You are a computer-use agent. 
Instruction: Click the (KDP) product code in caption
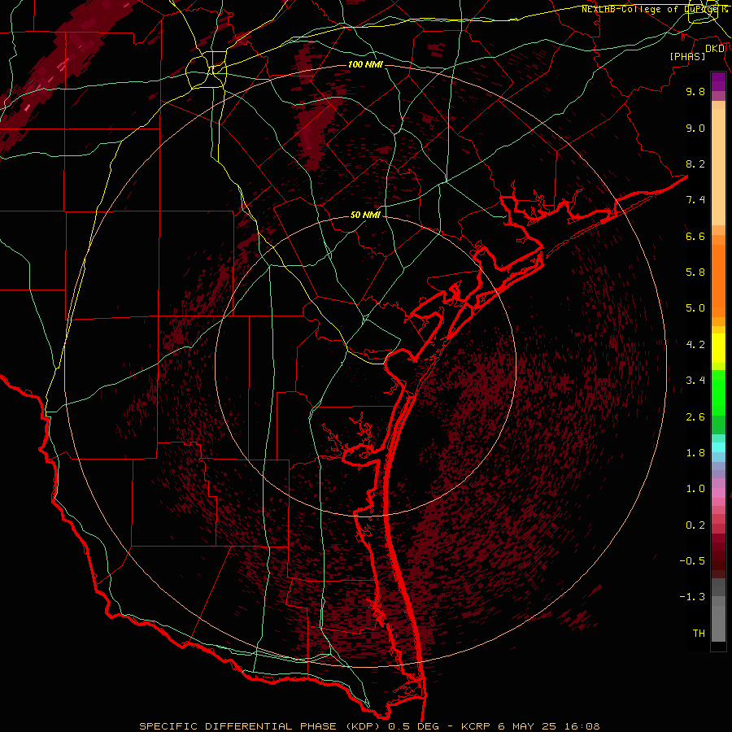[x=364, y=726]
